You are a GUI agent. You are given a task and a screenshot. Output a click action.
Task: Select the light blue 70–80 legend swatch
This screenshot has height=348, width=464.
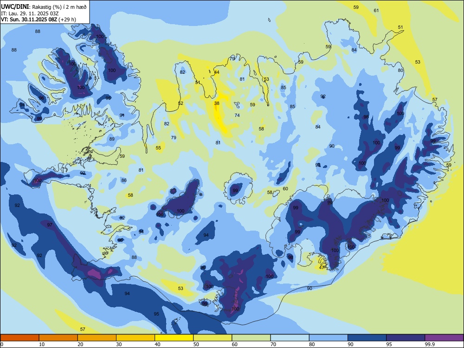point(290,338)
